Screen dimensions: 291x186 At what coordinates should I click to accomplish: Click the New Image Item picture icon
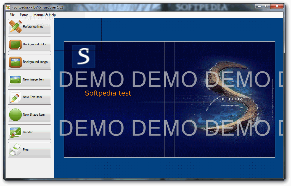click(15, 79)
